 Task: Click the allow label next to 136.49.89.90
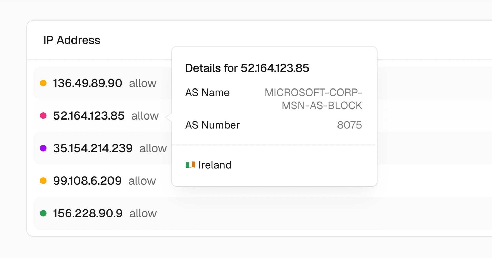(x=142, y=84)
